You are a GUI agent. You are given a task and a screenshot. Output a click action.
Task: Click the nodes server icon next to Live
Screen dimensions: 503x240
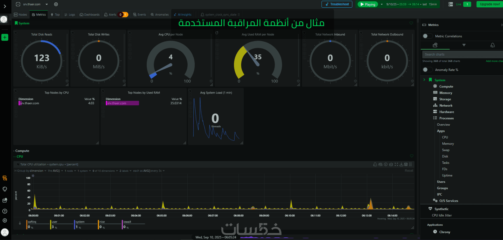point(451,4)
